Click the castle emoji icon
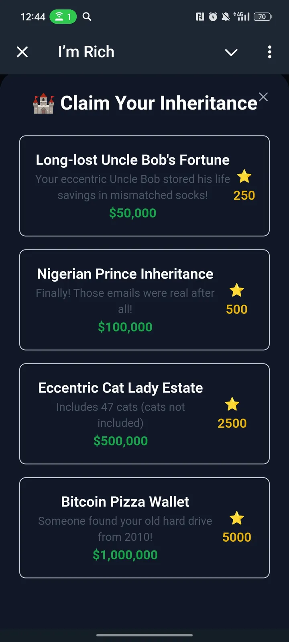289x642 pixels. (x=43, y=104)
